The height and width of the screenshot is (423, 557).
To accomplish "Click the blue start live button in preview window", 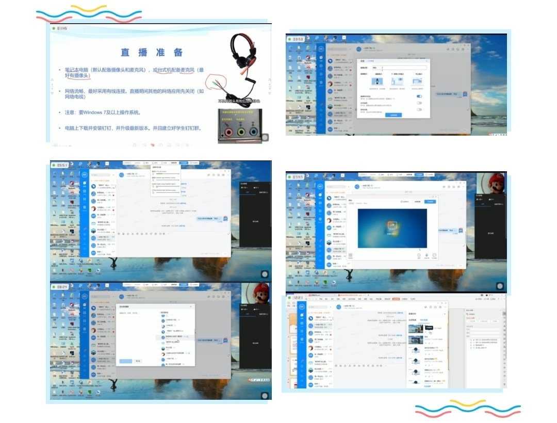I will 429,201.
